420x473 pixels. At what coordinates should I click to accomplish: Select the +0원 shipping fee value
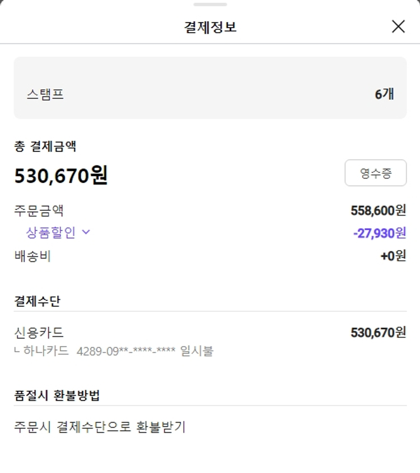pos(393,256)
